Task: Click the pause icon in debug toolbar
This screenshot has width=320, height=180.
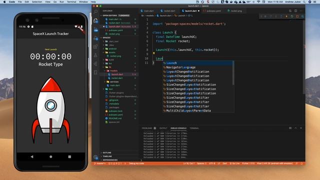Action: pos(265,16)
